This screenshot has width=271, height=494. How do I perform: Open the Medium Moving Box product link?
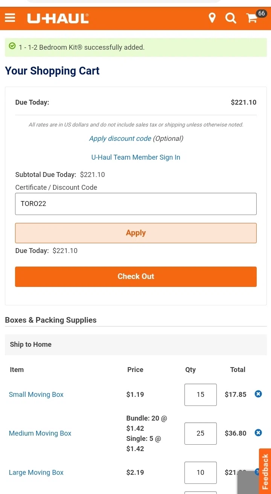click(x=40, y=433)
